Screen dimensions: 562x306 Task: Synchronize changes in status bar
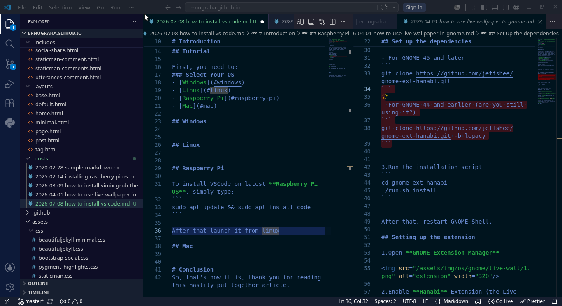coord(50,301)
